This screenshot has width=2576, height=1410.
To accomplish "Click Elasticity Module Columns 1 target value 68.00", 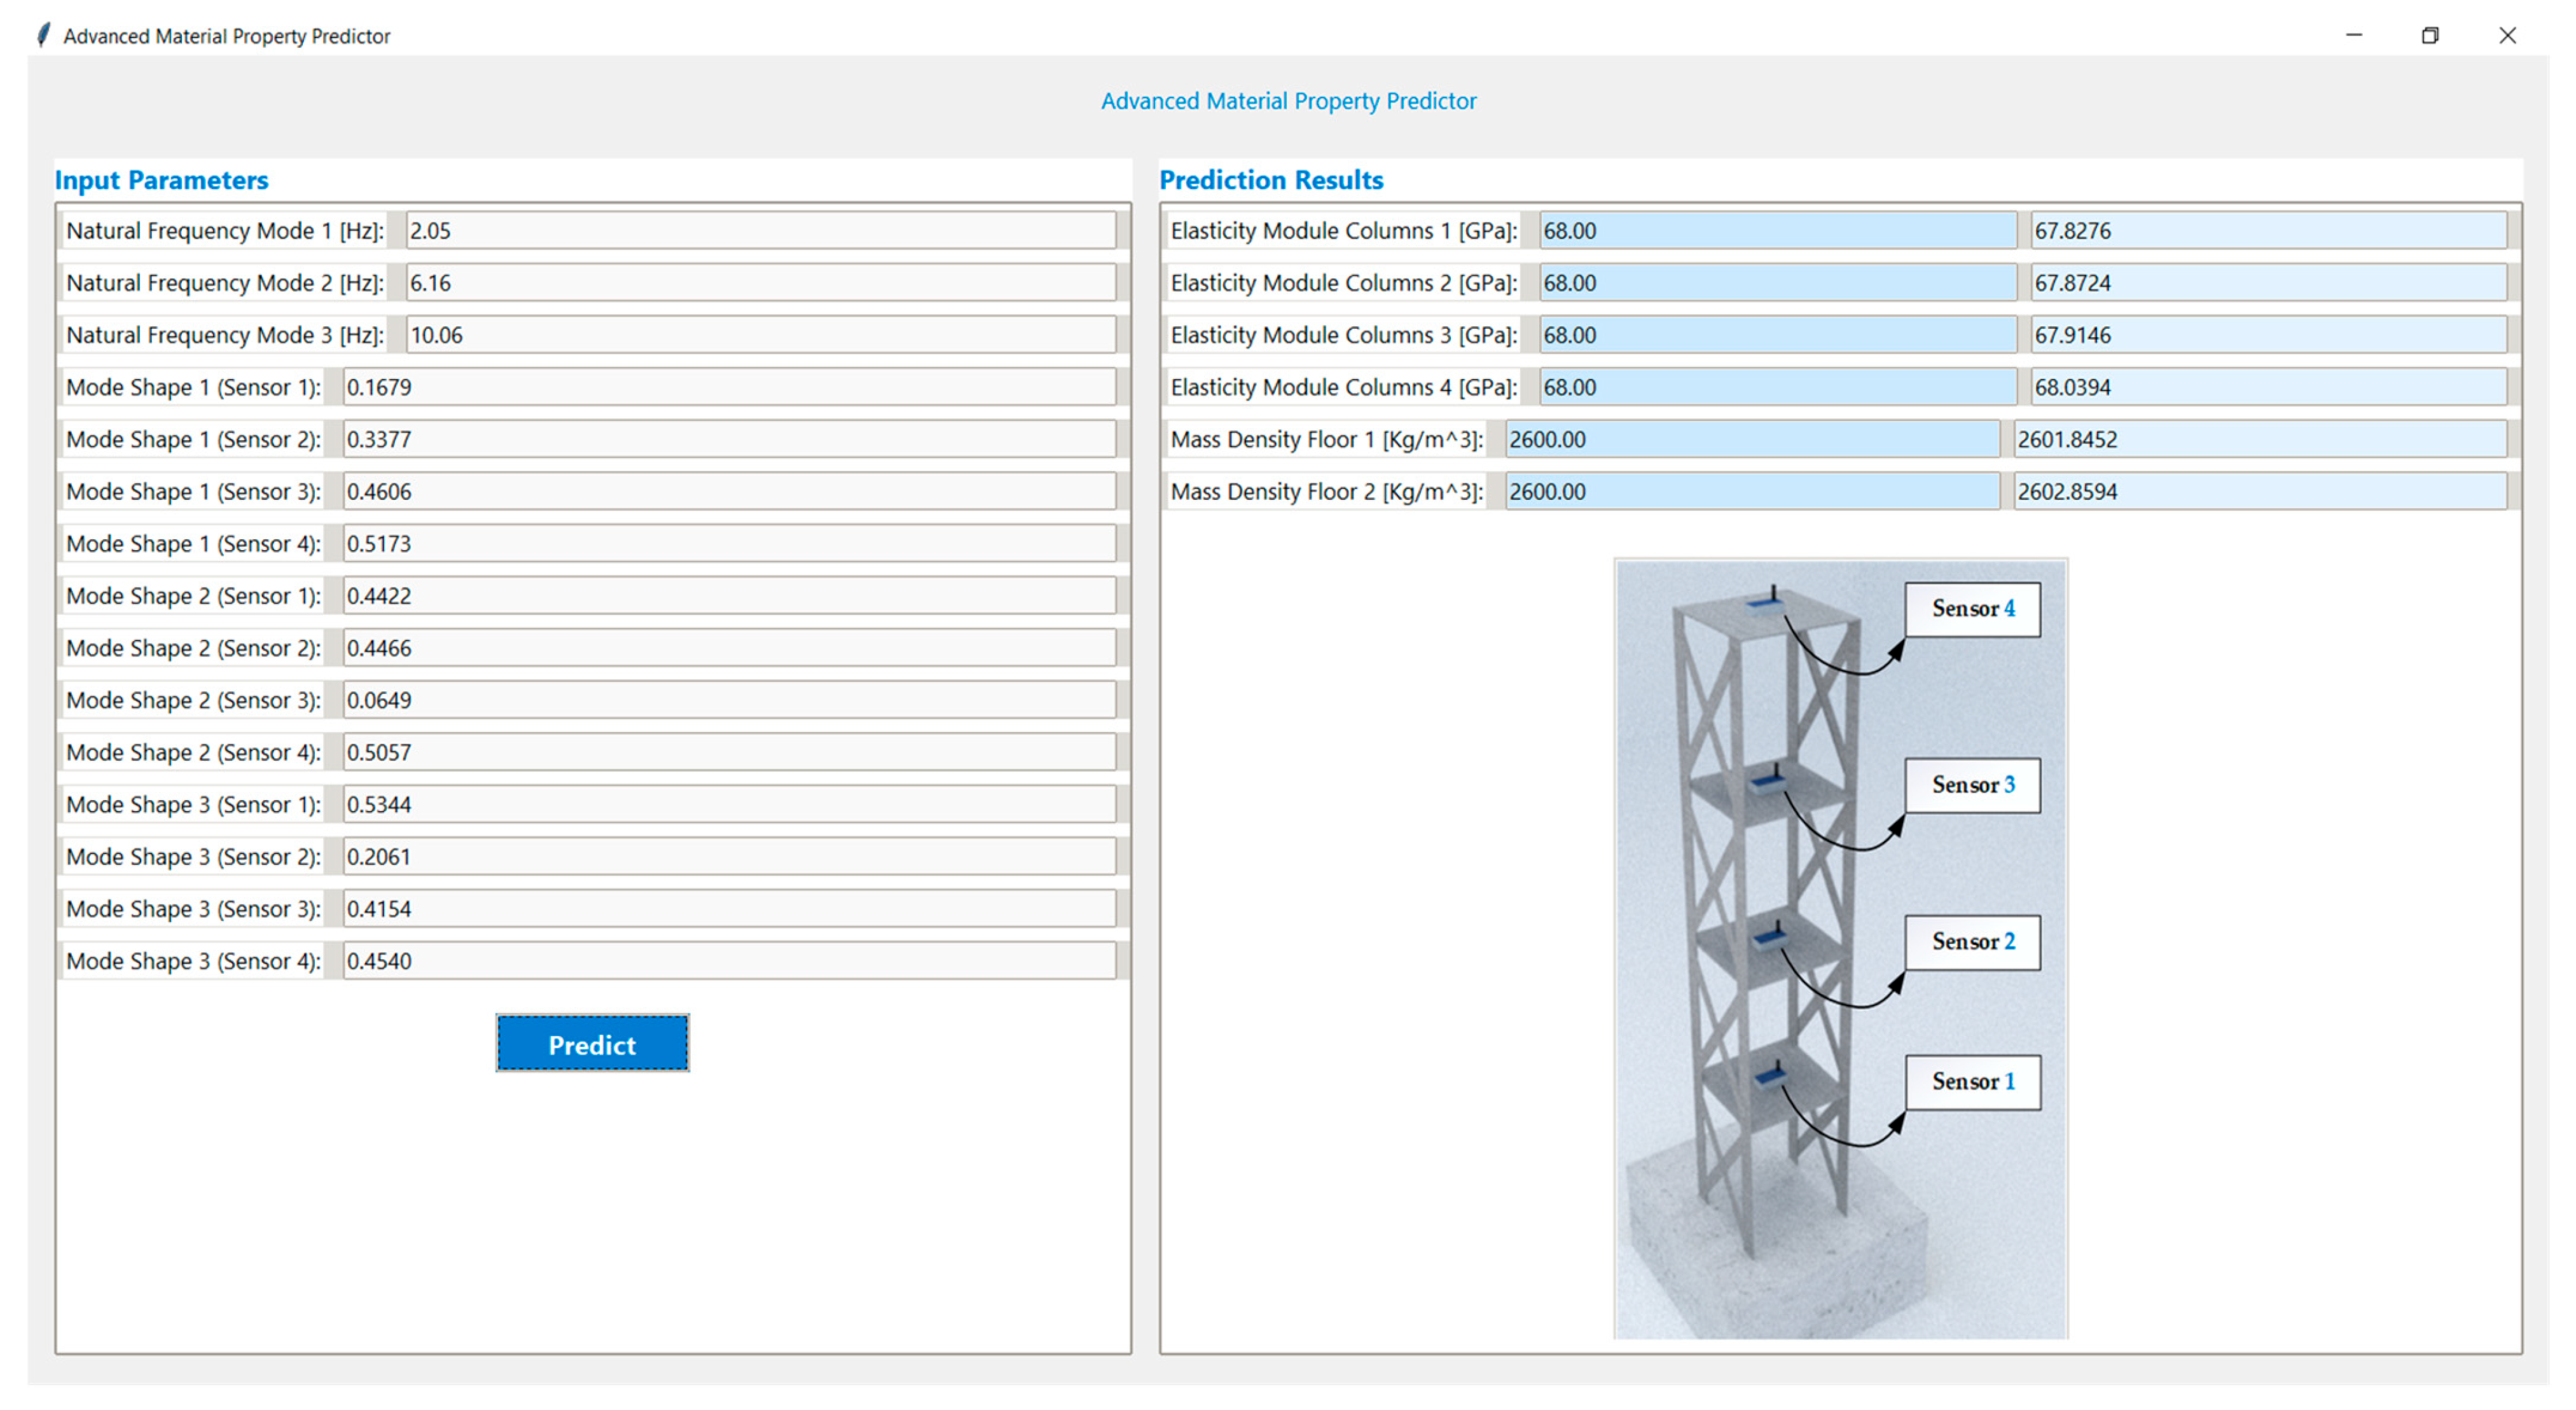I will pyautogui.click(x=1776, y=231).
